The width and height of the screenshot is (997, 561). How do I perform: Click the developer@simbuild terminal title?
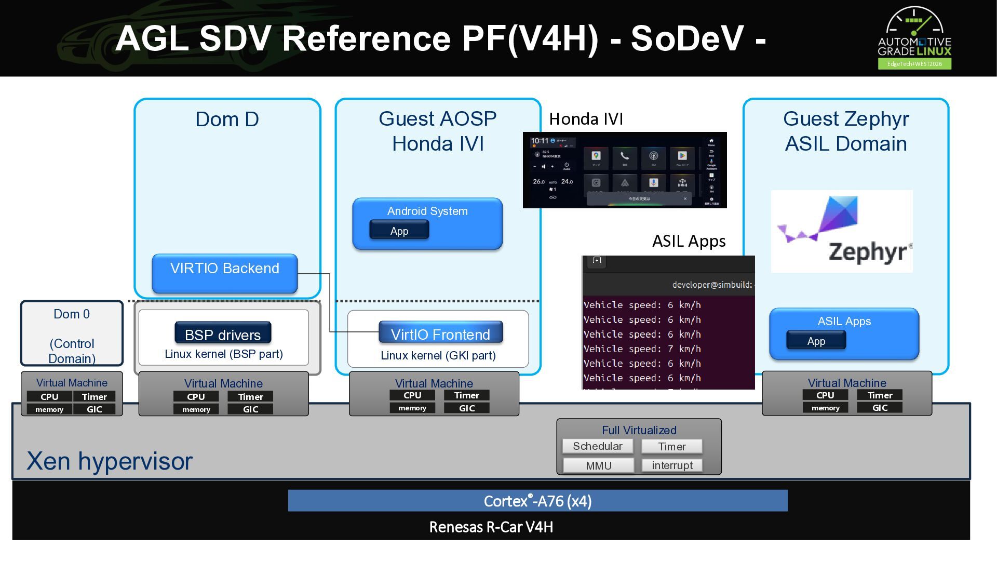pos(712,285)
